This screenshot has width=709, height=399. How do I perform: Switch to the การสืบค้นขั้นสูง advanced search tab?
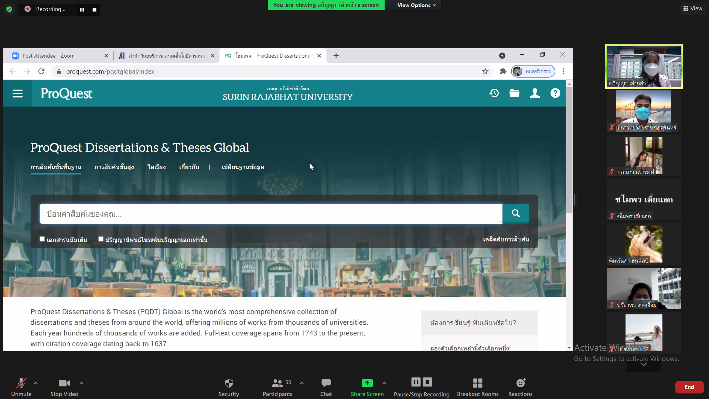tap(114, 167)
